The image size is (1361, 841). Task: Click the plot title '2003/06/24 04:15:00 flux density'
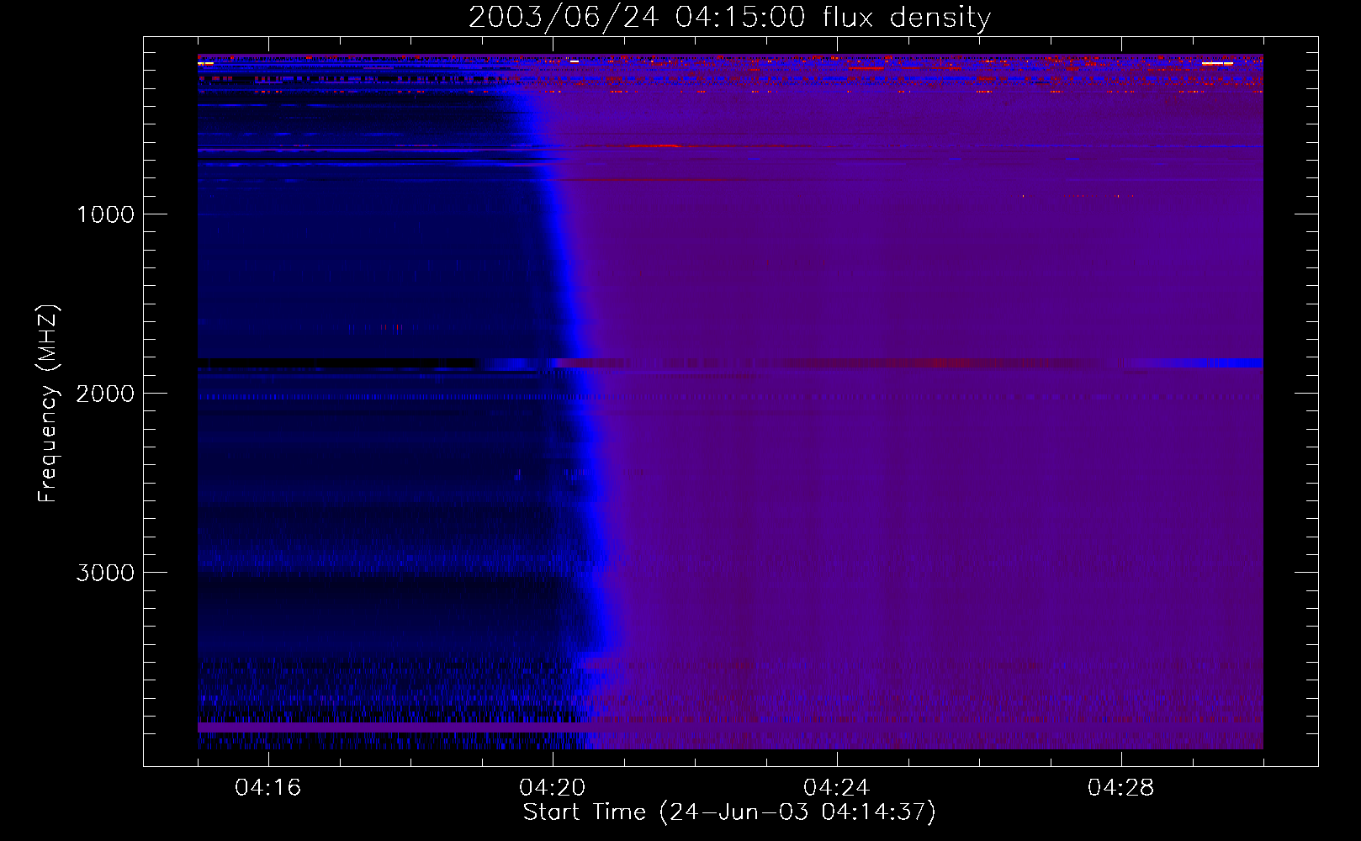(x=729, y=18)
